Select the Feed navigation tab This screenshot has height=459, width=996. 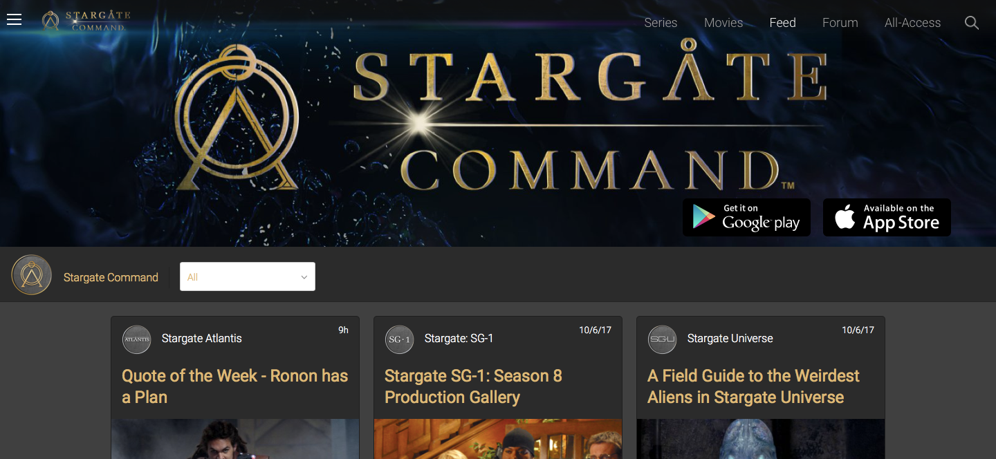pos(783,23)
